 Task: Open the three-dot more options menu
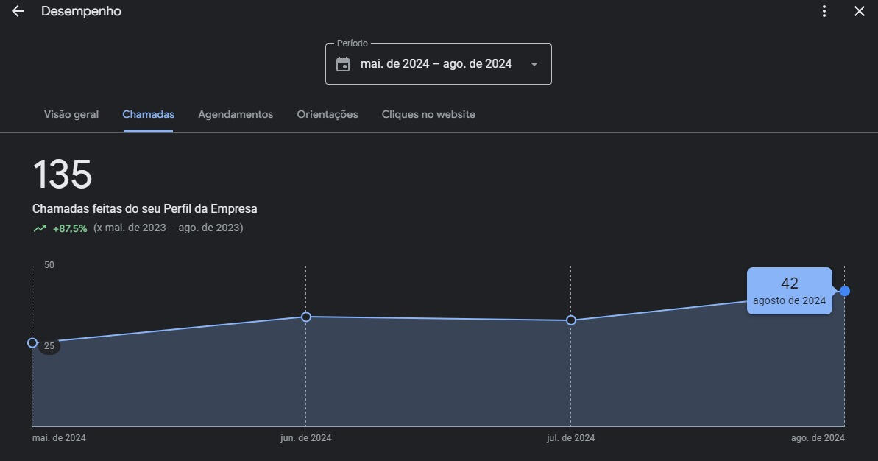click(x=824, y=11)
